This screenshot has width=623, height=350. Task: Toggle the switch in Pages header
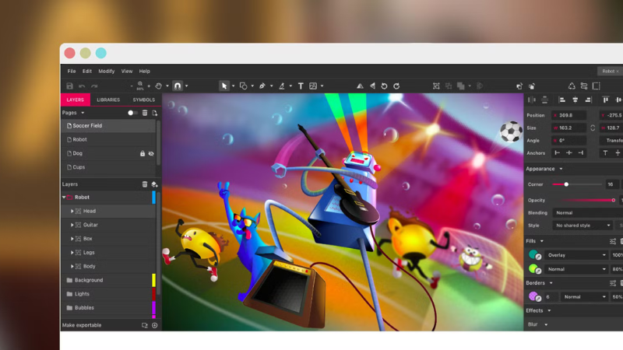pyautogui.click(x=132, y=113)
